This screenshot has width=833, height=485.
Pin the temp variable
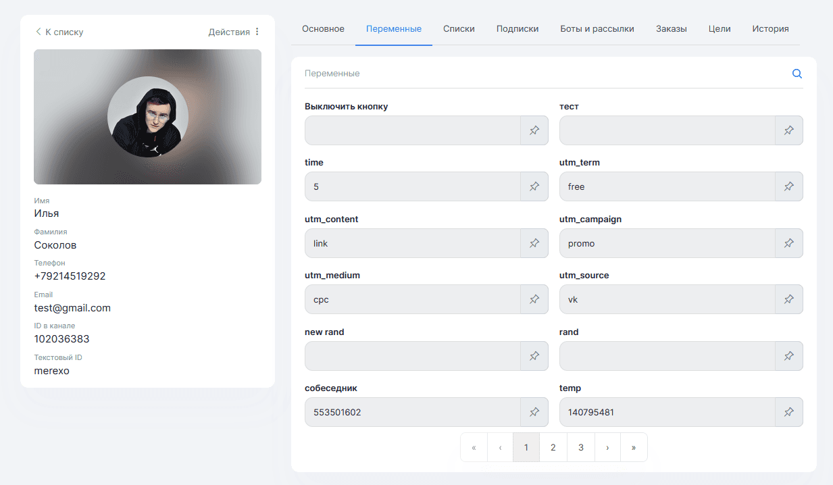788,412
